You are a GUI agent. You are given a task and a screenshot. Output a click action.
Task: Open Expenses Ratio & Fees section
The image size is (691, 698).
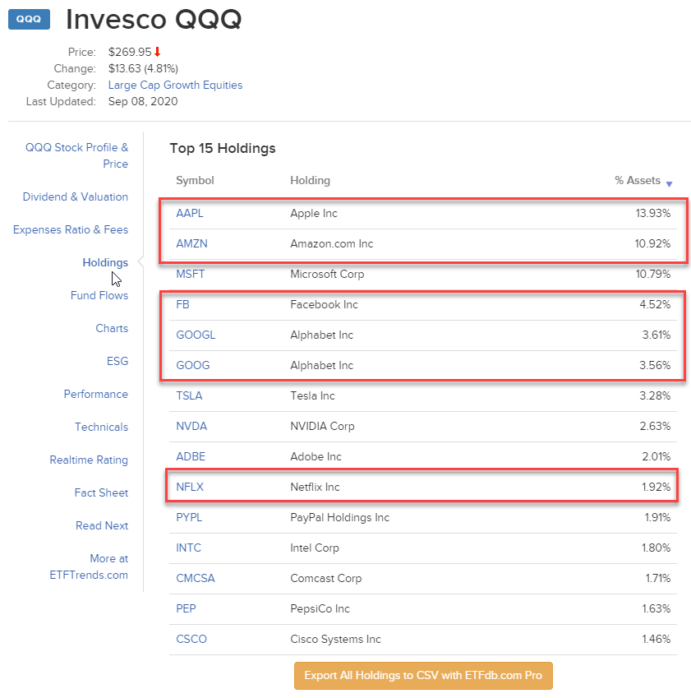(x=71, y=229)
